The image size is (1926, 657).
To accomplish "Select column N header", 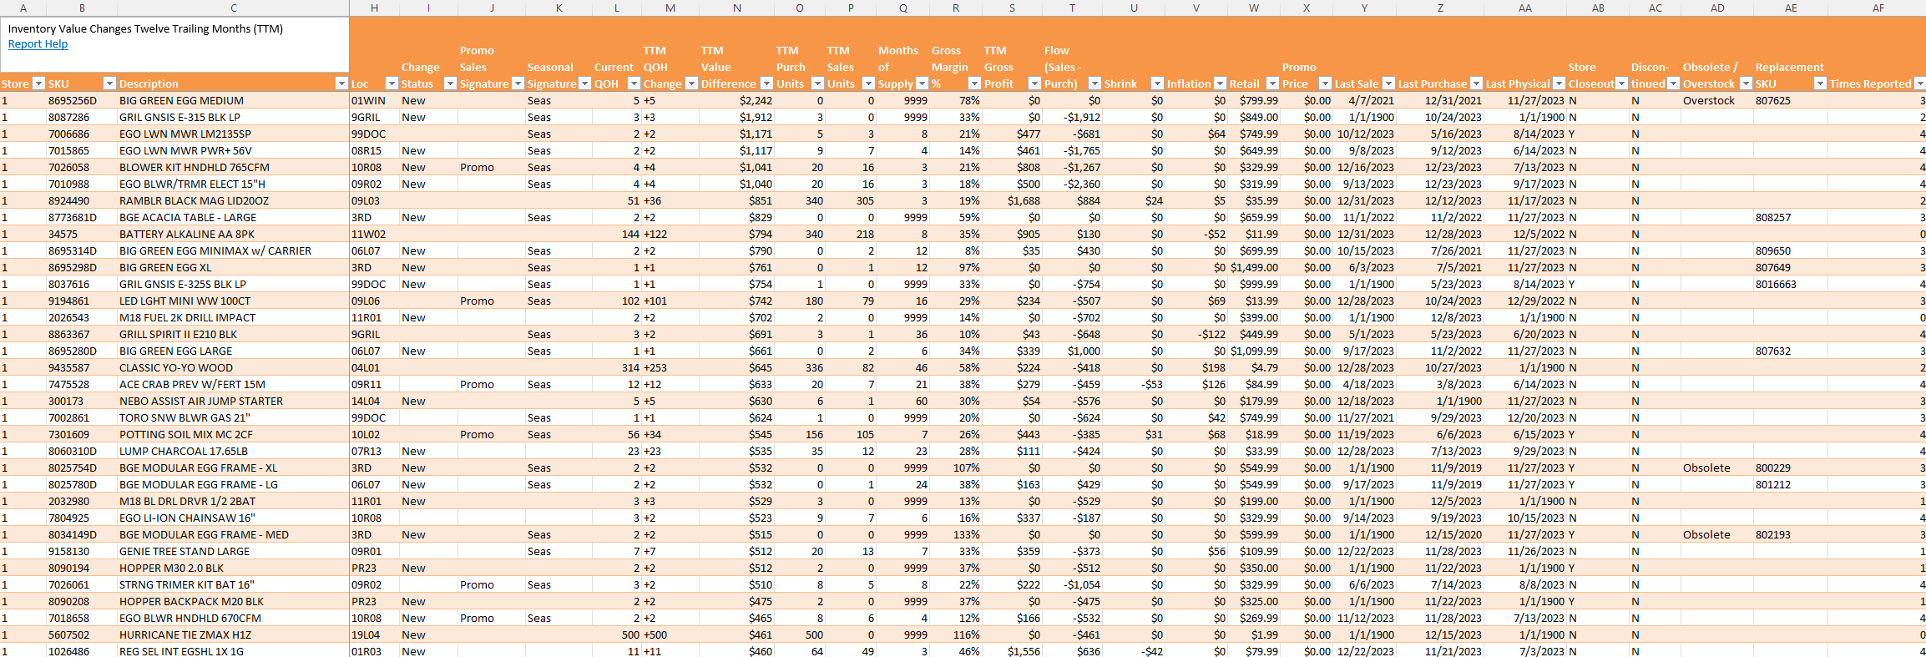I will point(737,8).
